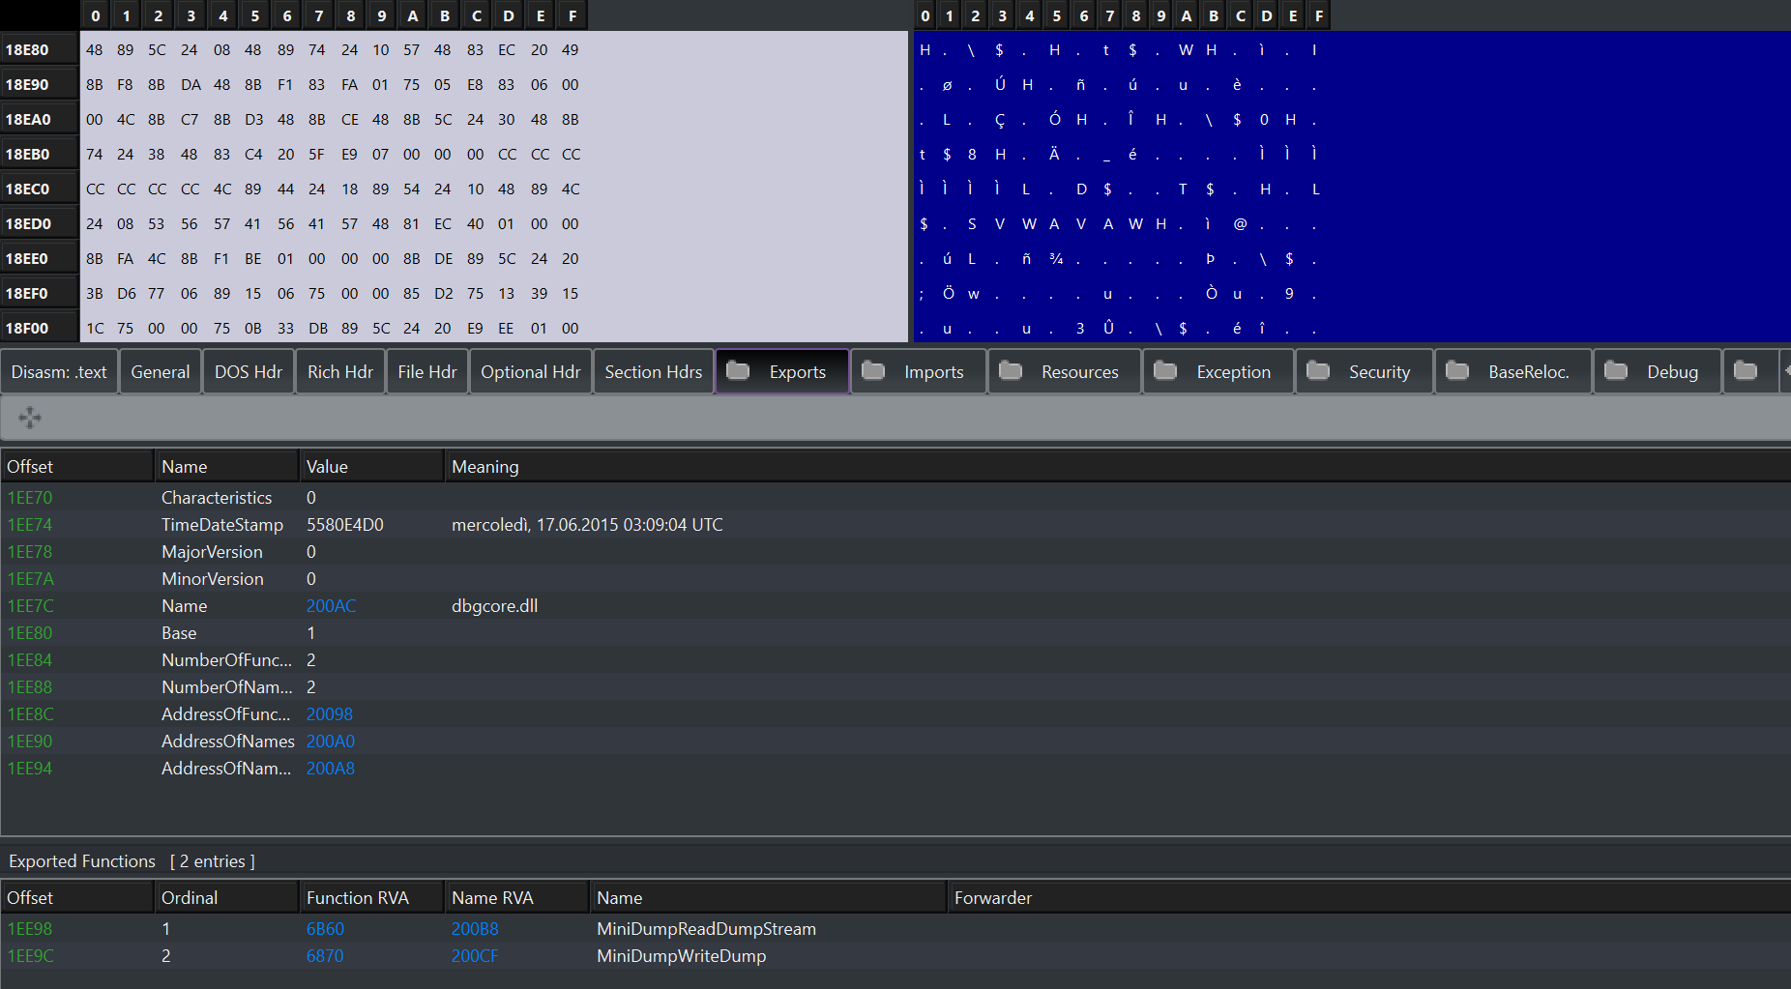Select offset 1EE7C of the Name field
Image resolution: width=1791 pixels, height=989 pixels.
[30, 606]
